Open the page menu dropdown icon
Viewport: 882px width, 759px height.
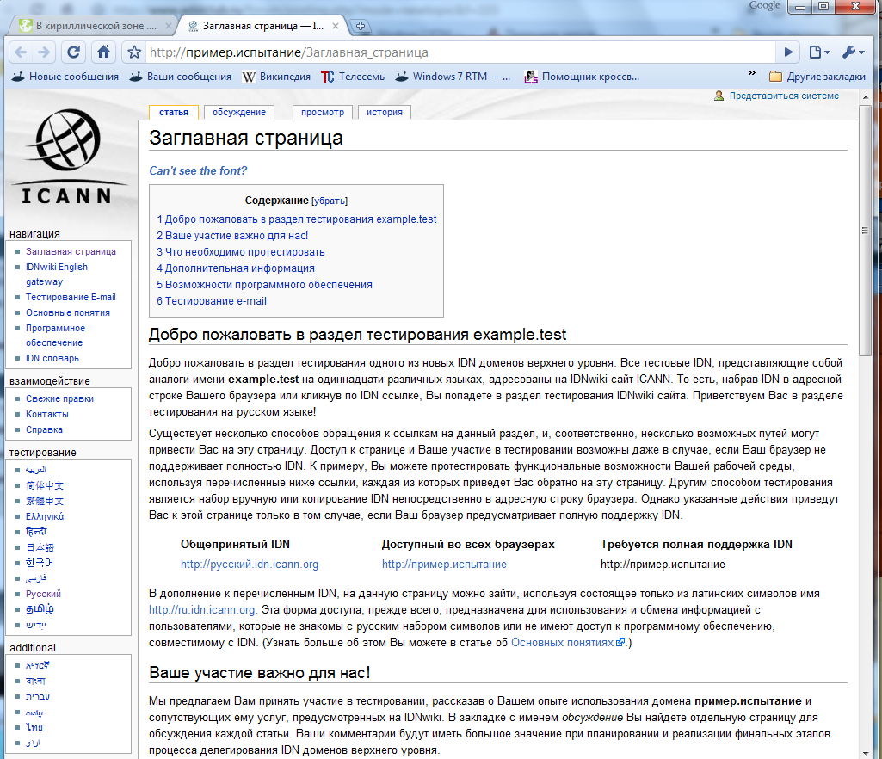point(819,52)
